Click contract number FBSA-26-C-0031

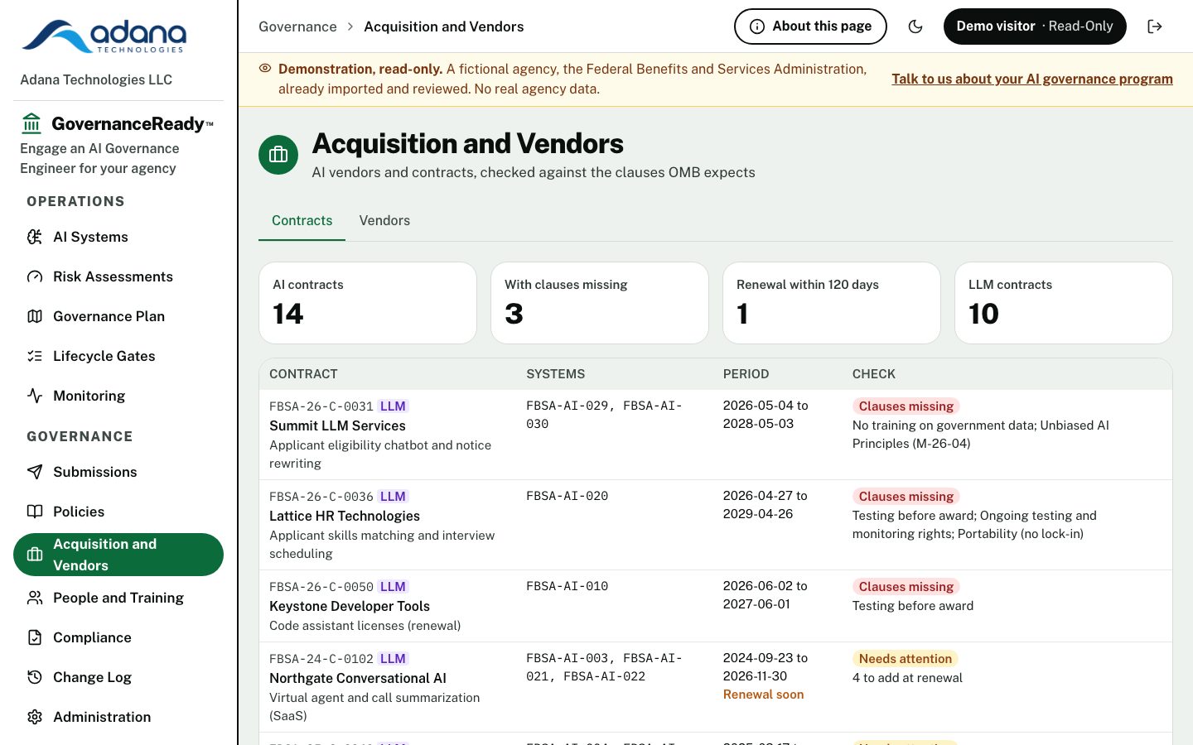[321, 406]
